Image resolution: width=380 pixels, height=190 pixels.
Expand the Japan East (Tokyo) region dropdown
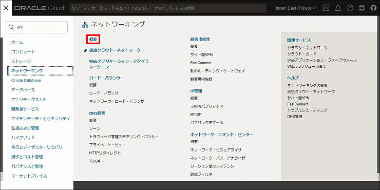coord(295,8)
